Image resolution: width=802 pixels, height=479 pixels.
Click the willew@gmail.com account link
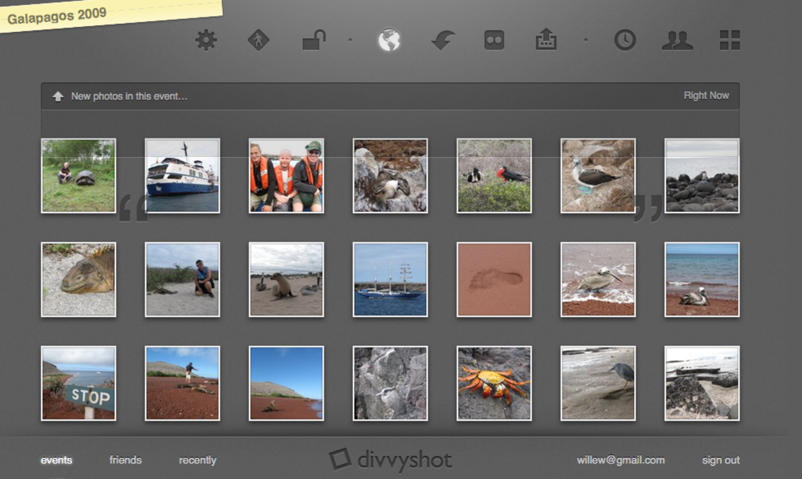[x=620, y=460]
